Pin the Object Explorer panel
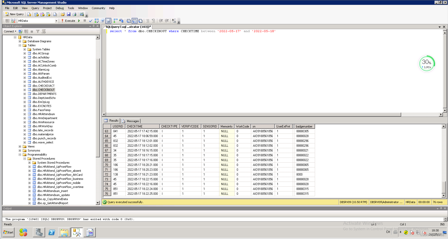 click(x=94, y=26)
